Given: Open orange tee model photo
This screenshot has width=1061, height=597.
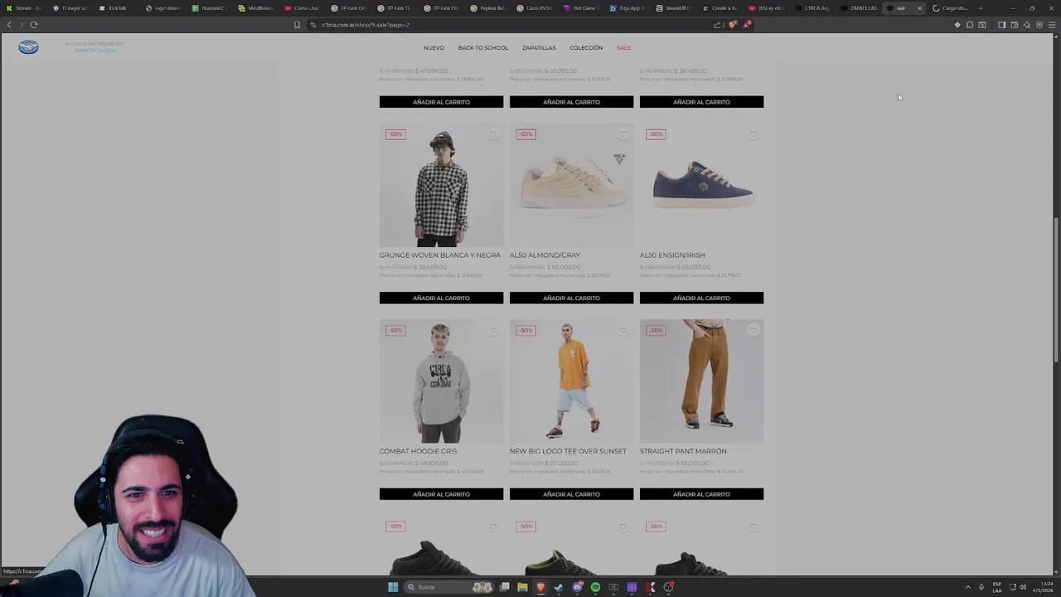Looking at the screenshot, I should pos(571,381).
